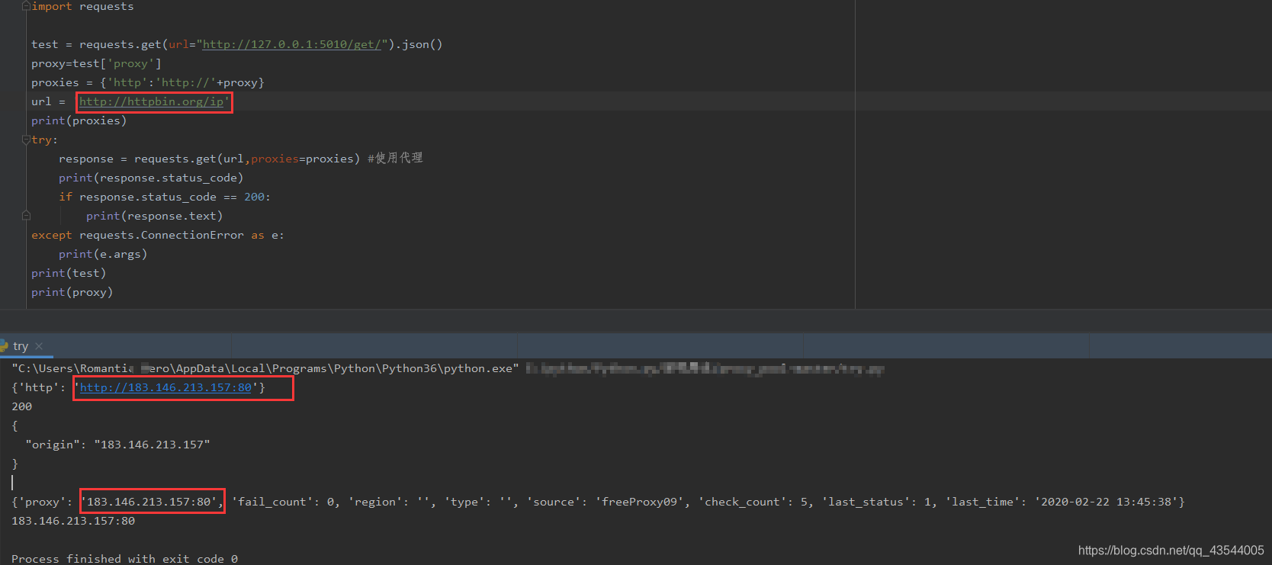
Task: Collapse the import block fold marker
Action: (x=26, y=6)
